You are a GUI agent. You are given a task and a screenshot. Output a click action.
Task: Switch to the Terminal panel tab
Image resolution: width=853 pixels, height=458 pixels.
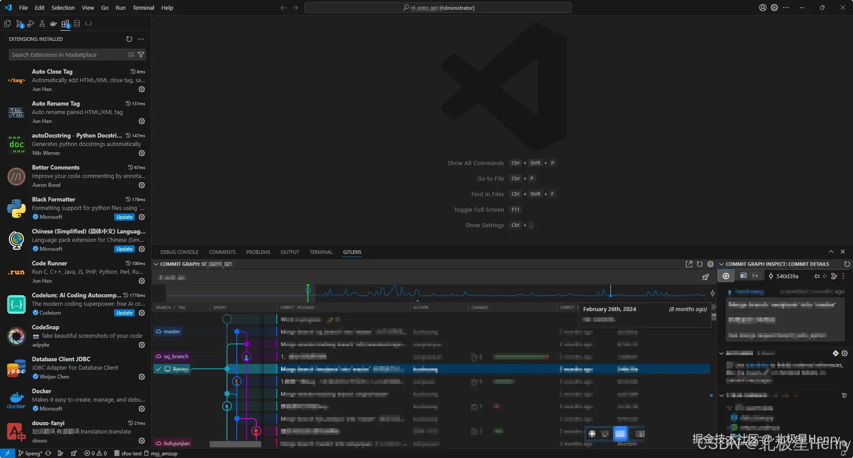[x=321, y=252]
